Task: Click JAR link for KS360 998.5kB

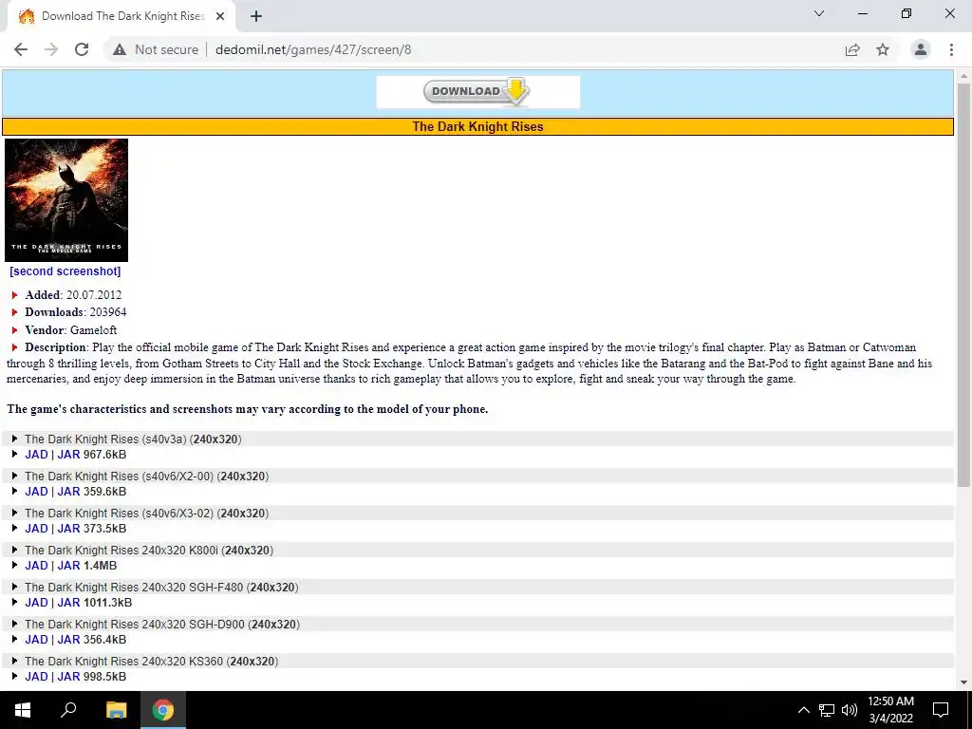Action: (68, 677)
